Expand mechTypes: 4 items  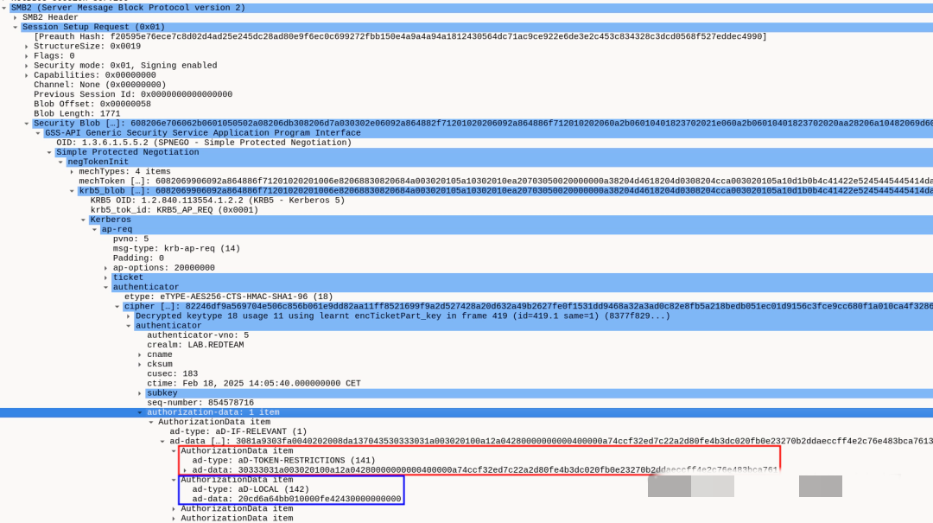point(72,171)
